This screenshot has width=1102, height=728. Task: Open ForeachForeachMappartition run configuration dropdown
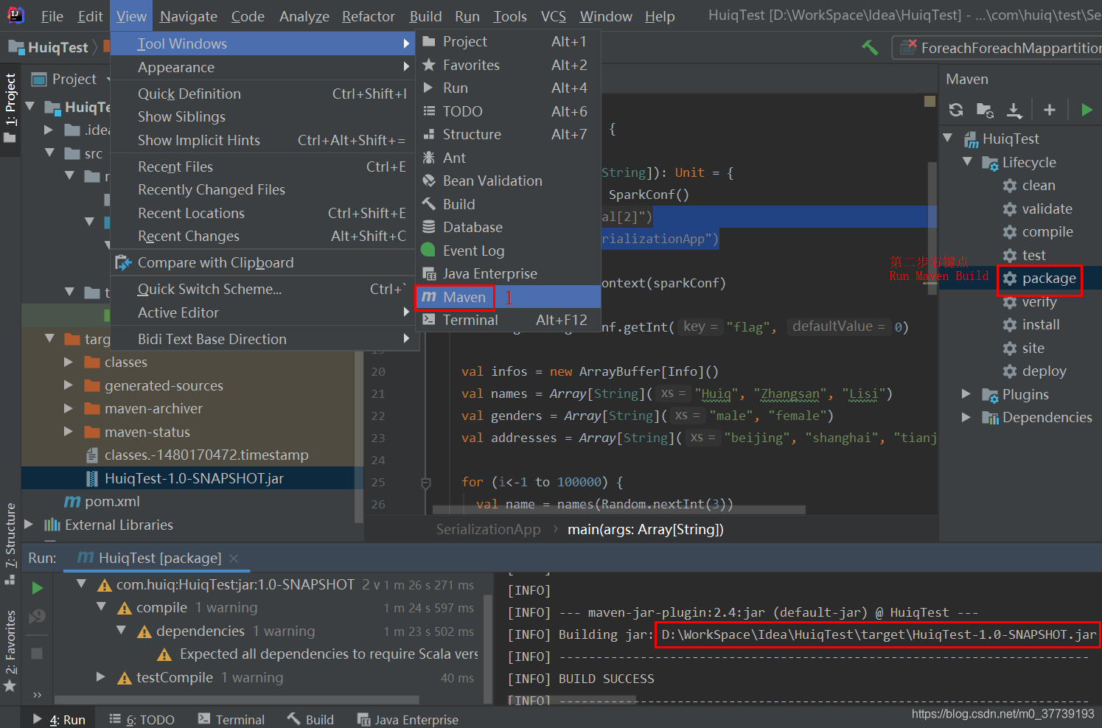997,48
